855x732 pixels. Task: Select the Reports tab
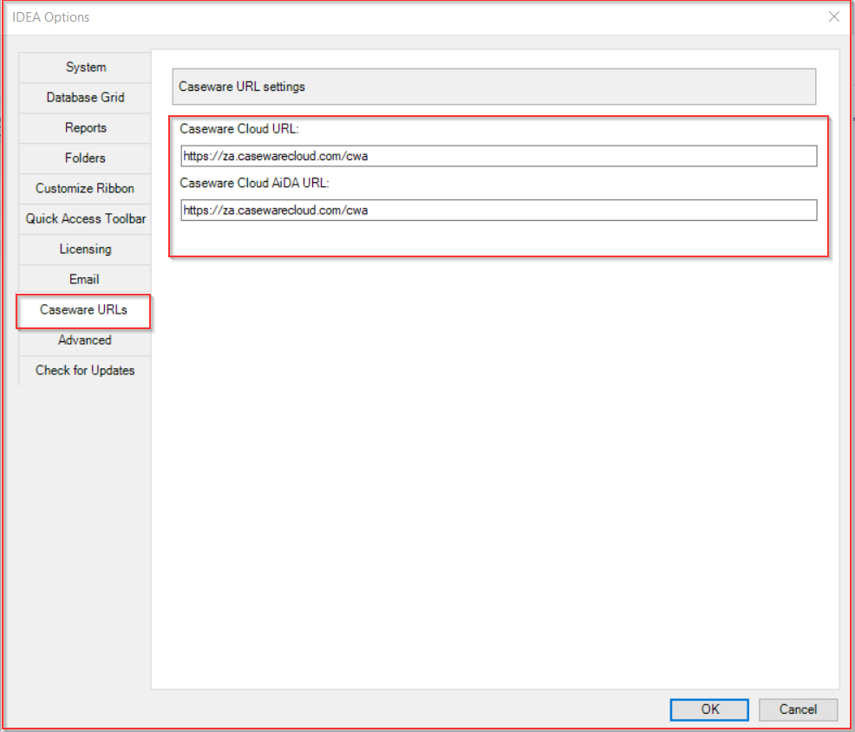tap(85, 128)
